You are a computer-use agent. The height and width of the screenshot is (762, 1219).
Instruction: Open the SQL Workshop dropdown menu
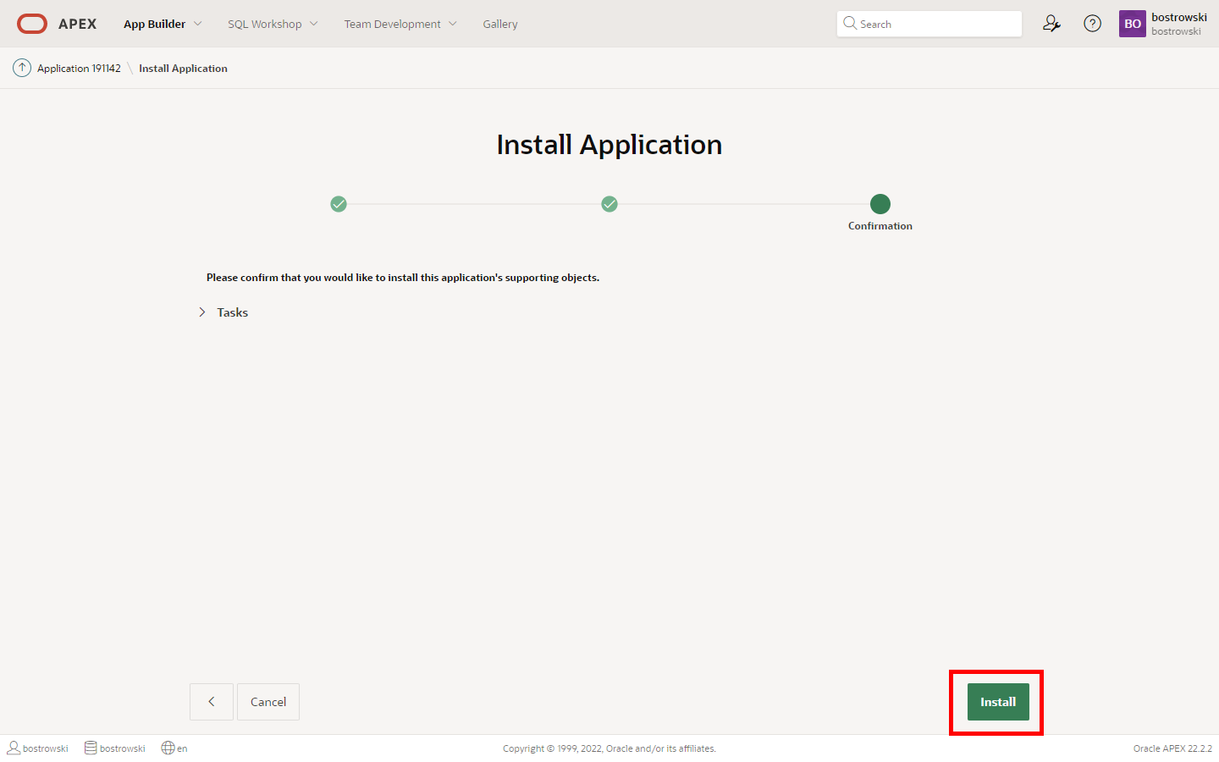click(273, 24)
